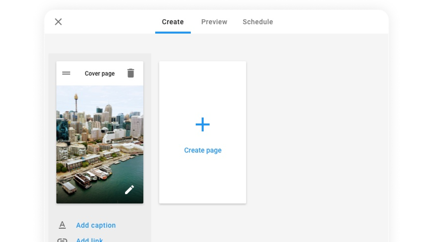Go to the Schedule tab
This screenshot has height=242, width=433.
[258, 22]
